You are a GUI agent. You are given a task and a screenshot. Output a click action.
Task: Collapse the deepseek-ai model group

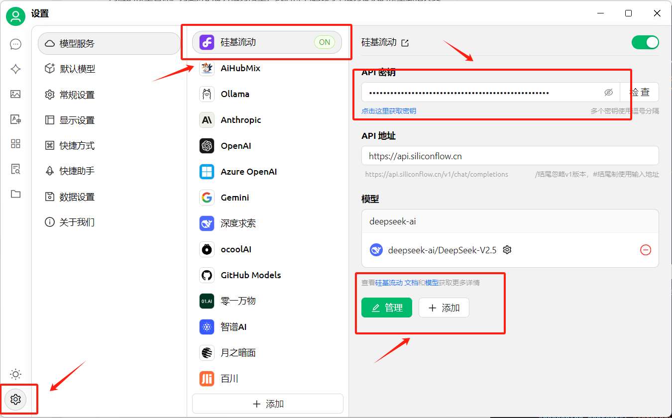510,221
